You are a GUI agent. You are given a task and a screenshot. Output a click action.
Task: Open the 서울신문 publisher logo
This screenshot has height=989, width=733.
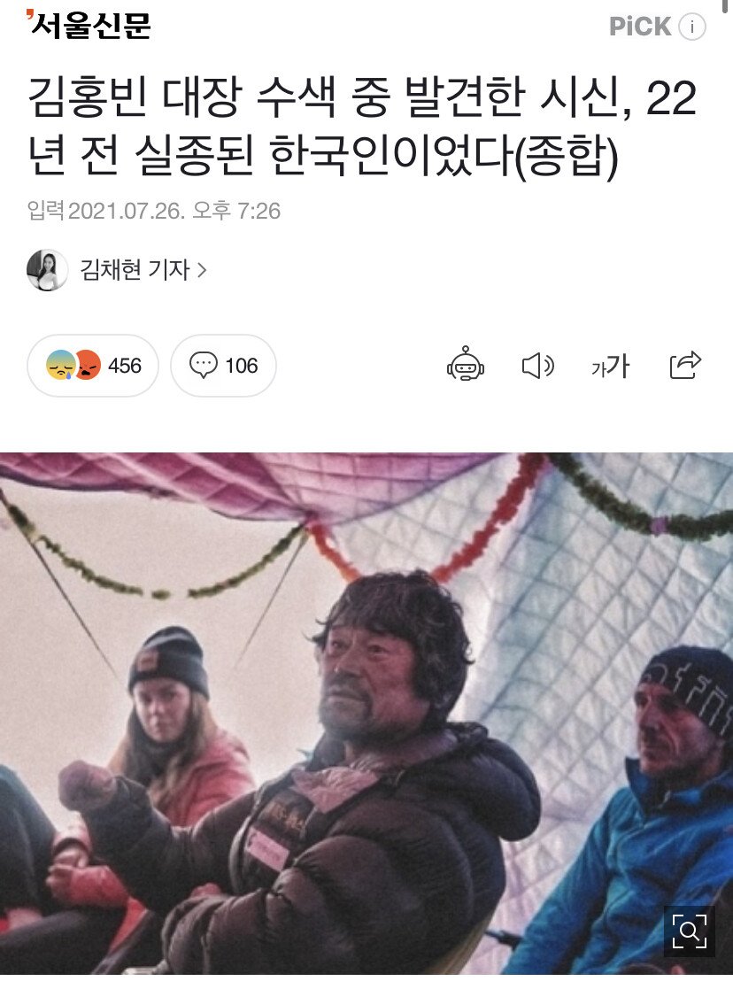click(89, 25)
